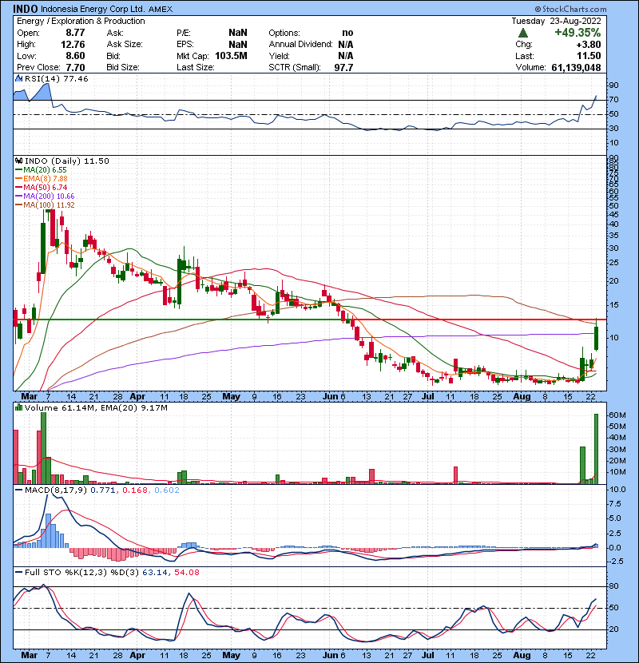The image size is (639, 663).
Task: Click the latest tall green volume bar
Action: coord(597,449)
